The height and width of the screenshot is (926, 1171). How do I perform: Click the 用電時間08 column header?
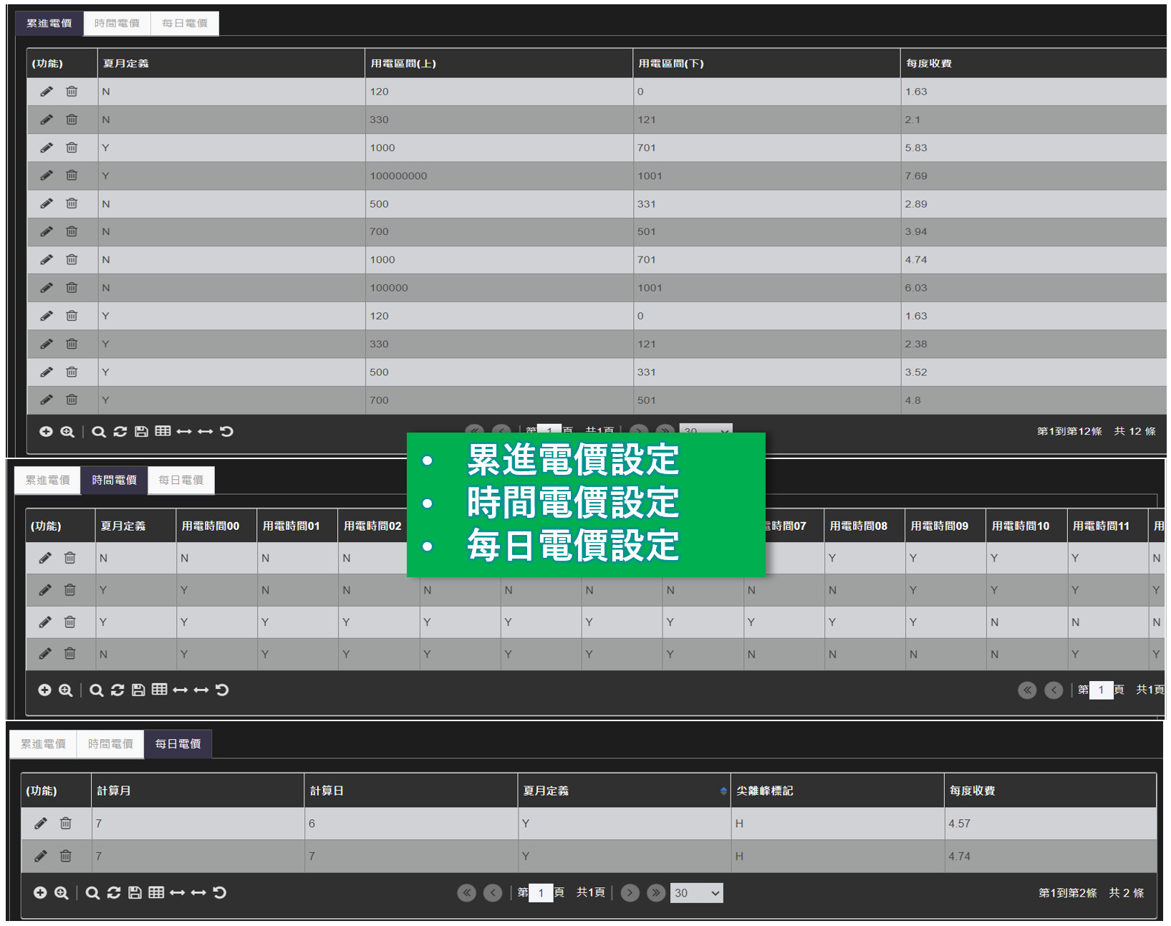pos(864,526)
